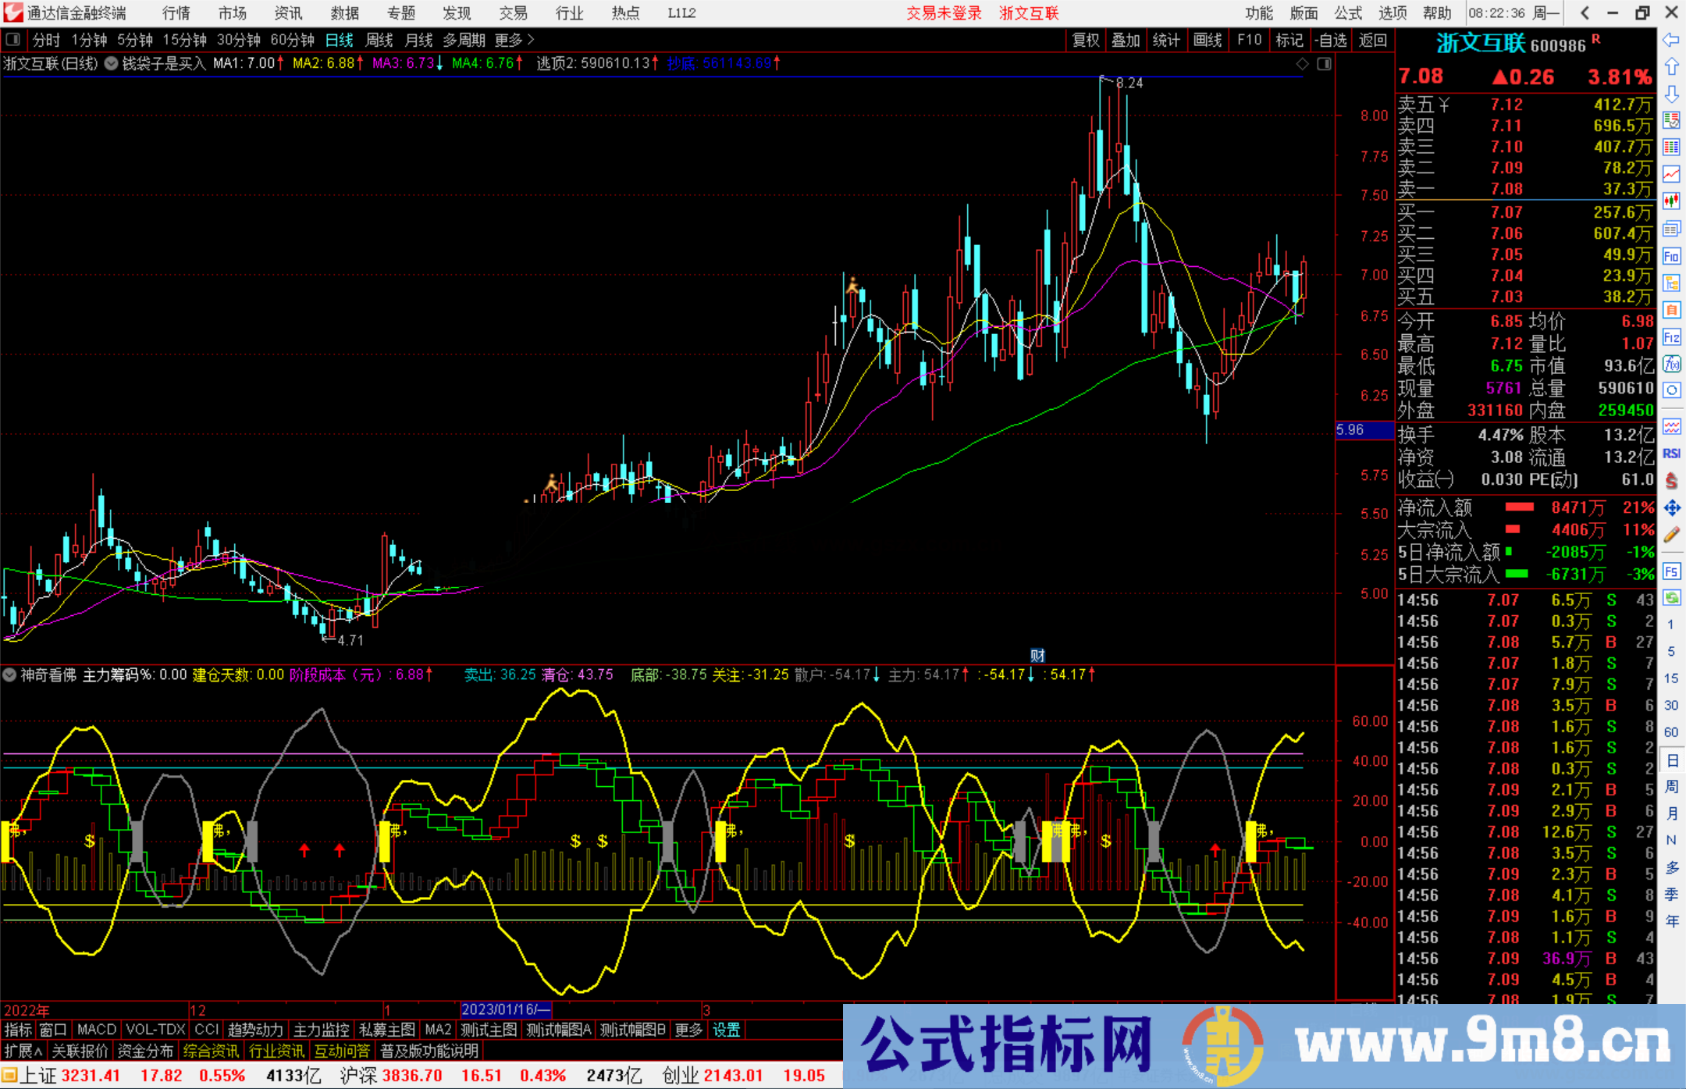Click the refresh data icon at sidebar bottom
1686x1089 pixels.
[x=1671, y=597]
